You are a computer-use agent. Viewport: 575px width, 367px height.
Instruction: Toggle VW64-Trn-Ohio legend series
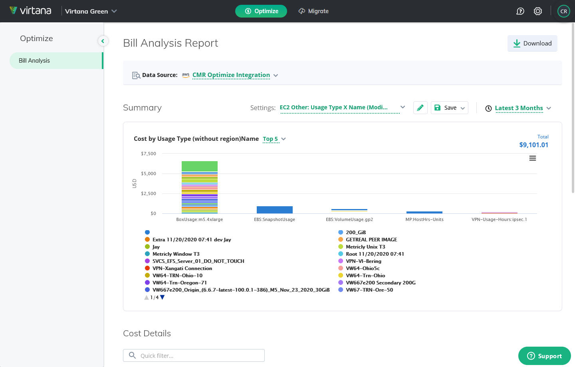(x=362, y=276)
